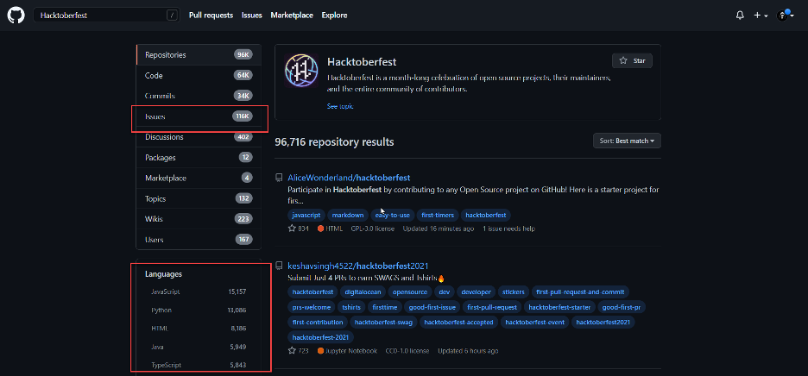Open the plus create-new menu
The image size is (808, 376).
click(761, 16)
